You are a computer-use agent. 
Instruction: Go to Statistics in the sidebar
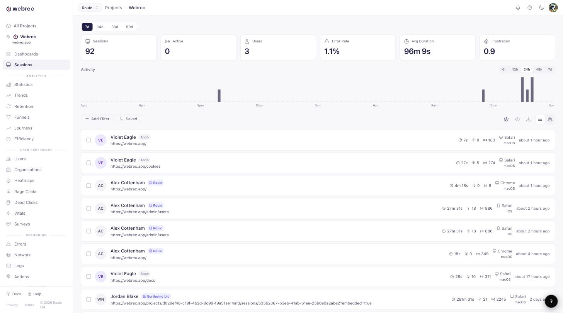(x=36, y=84)
